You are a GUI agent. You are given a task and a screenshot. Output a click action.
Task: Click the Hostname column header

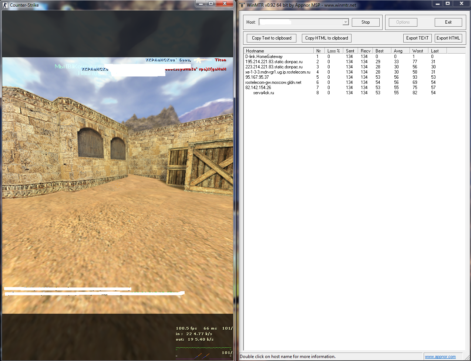[x=279, y=51]
